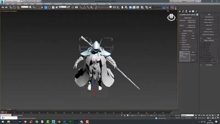Switch to the Motion command panel tab

190,11
